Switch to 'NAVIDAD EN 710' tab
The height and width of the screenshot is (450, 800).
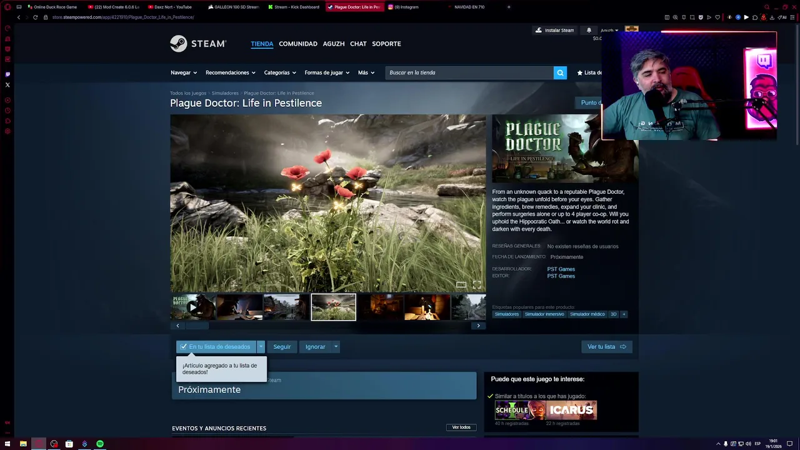point(469,7)
